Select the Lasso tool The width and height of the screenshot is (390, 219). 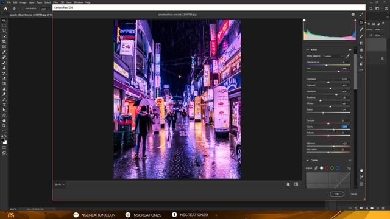(4, 31)
